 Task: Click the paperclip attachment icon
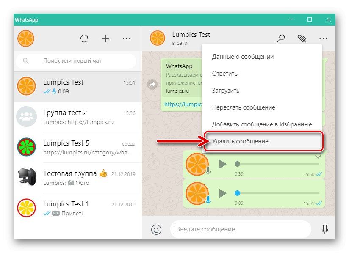(x=302, y=38)
